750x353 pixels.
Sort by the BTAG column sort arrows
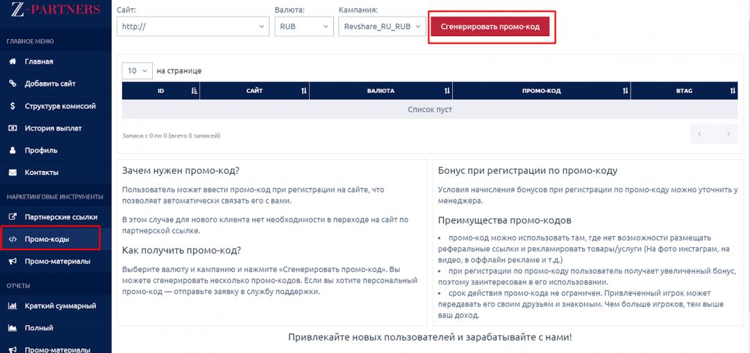733,91
